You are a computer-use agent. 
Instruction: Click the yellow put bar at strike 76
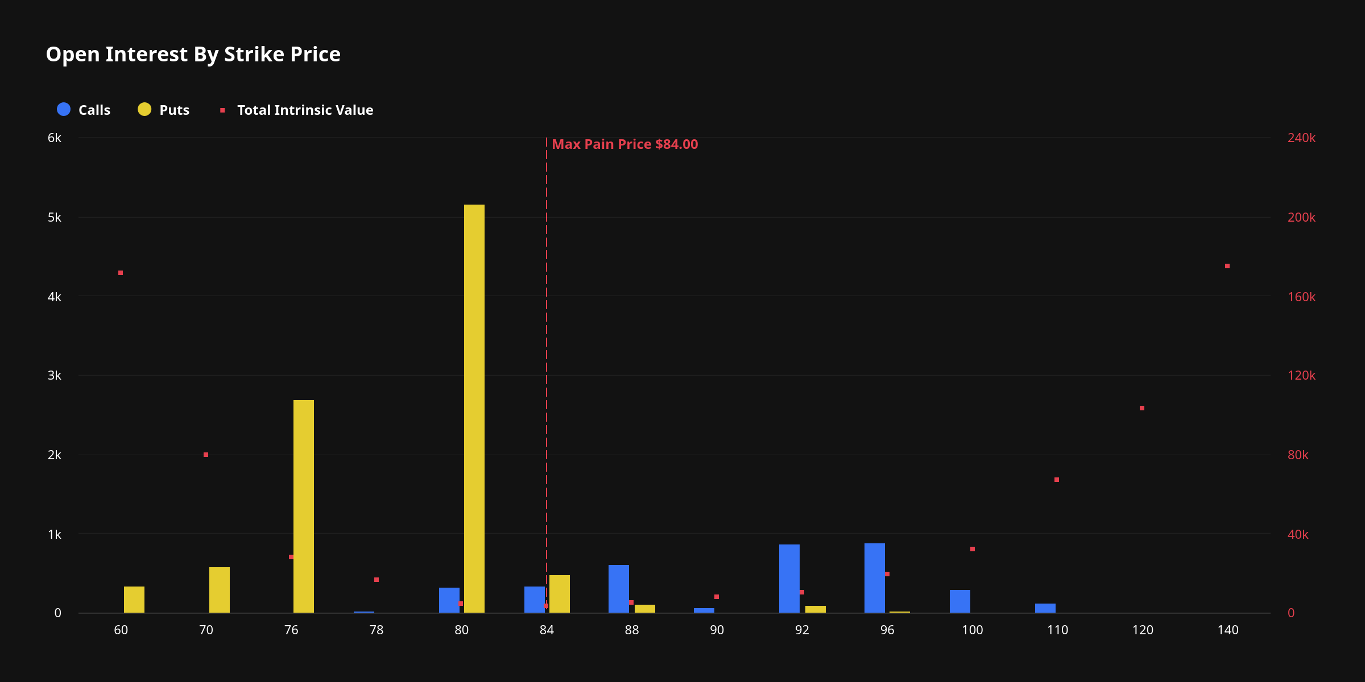tap(303, 506)
